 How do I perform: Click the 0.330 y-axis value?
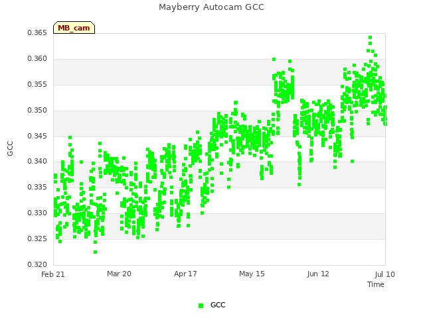click(x=37, y=213)
